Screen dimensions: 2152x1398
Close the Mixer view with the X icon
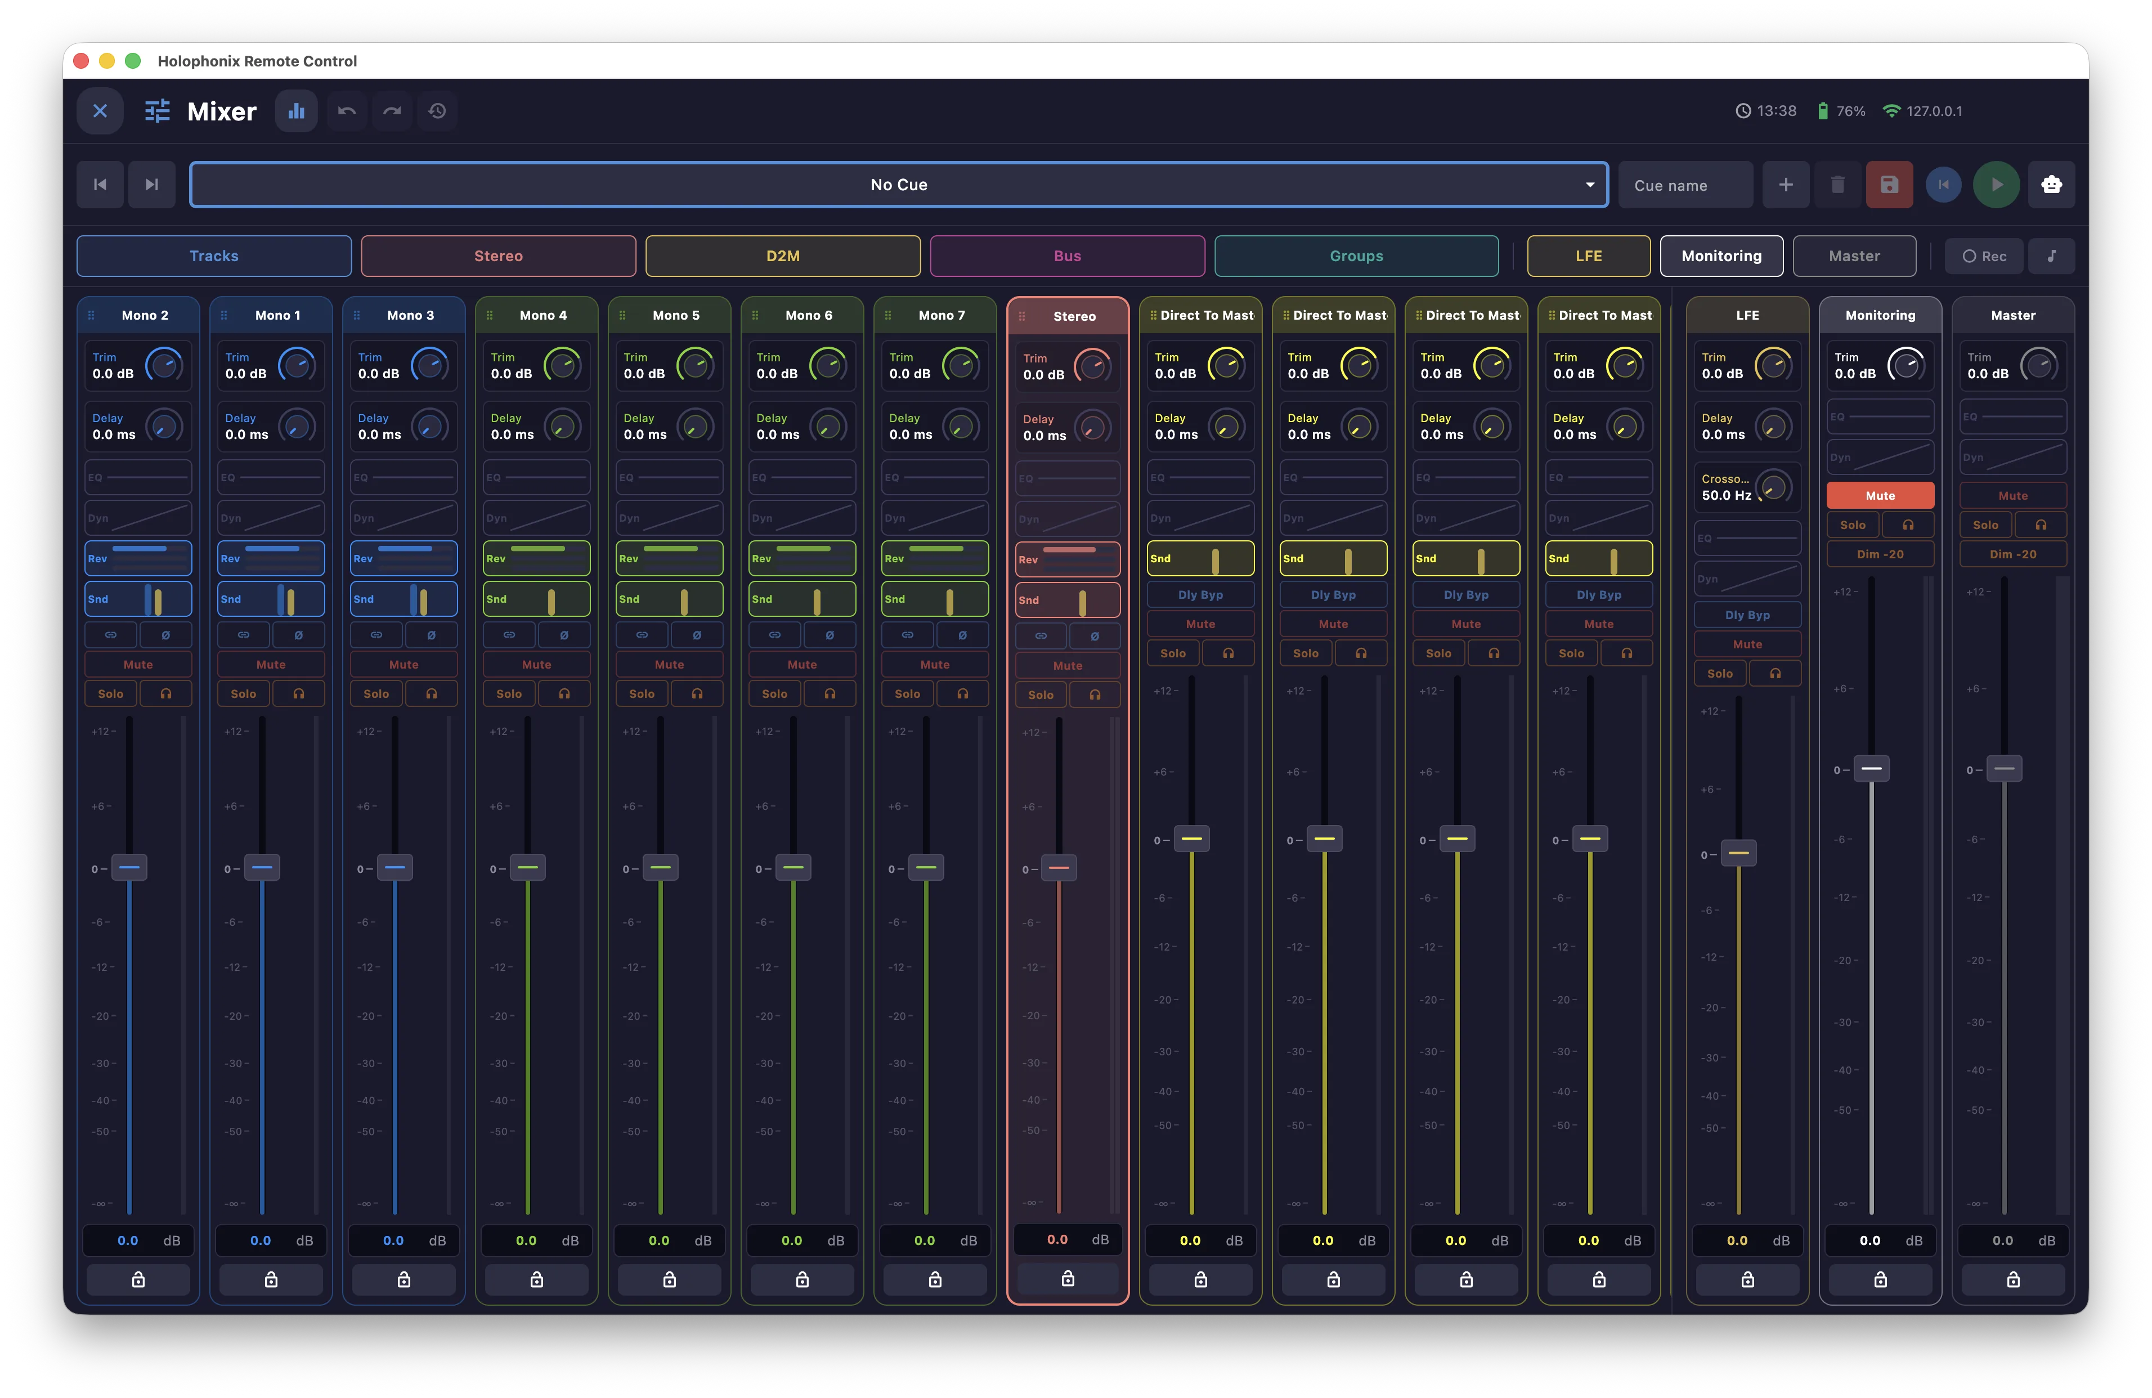point(100,110)
